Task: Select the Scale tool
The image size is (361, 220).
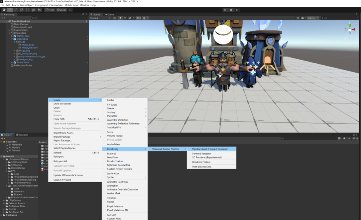Action: pyautogui.click(x=22, y=10)
